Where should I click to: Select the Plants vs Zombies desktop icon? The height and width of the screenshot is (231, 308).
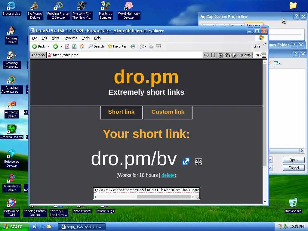tap(106, 10)
